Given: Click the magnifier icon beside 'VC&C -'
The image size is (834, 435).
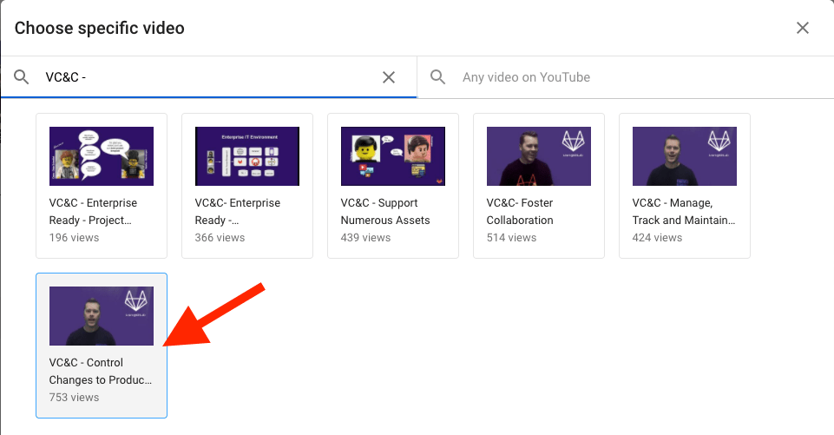Looking at the screenshot, I should [22, 77].
